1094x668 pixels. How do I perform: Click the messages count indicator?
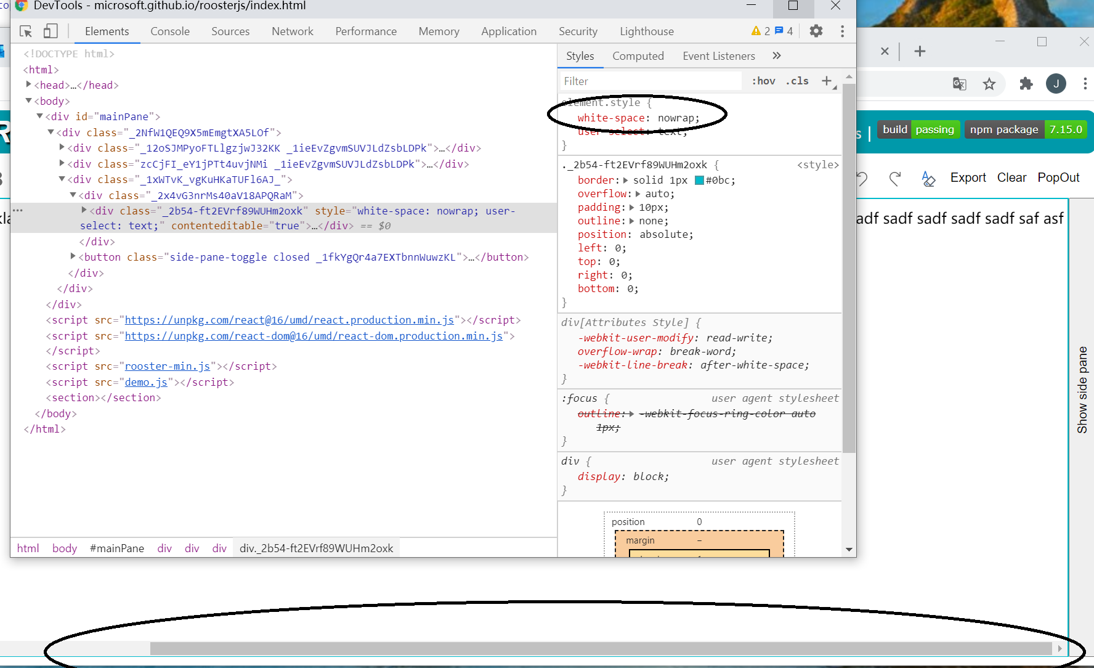[x=784, y=31]
